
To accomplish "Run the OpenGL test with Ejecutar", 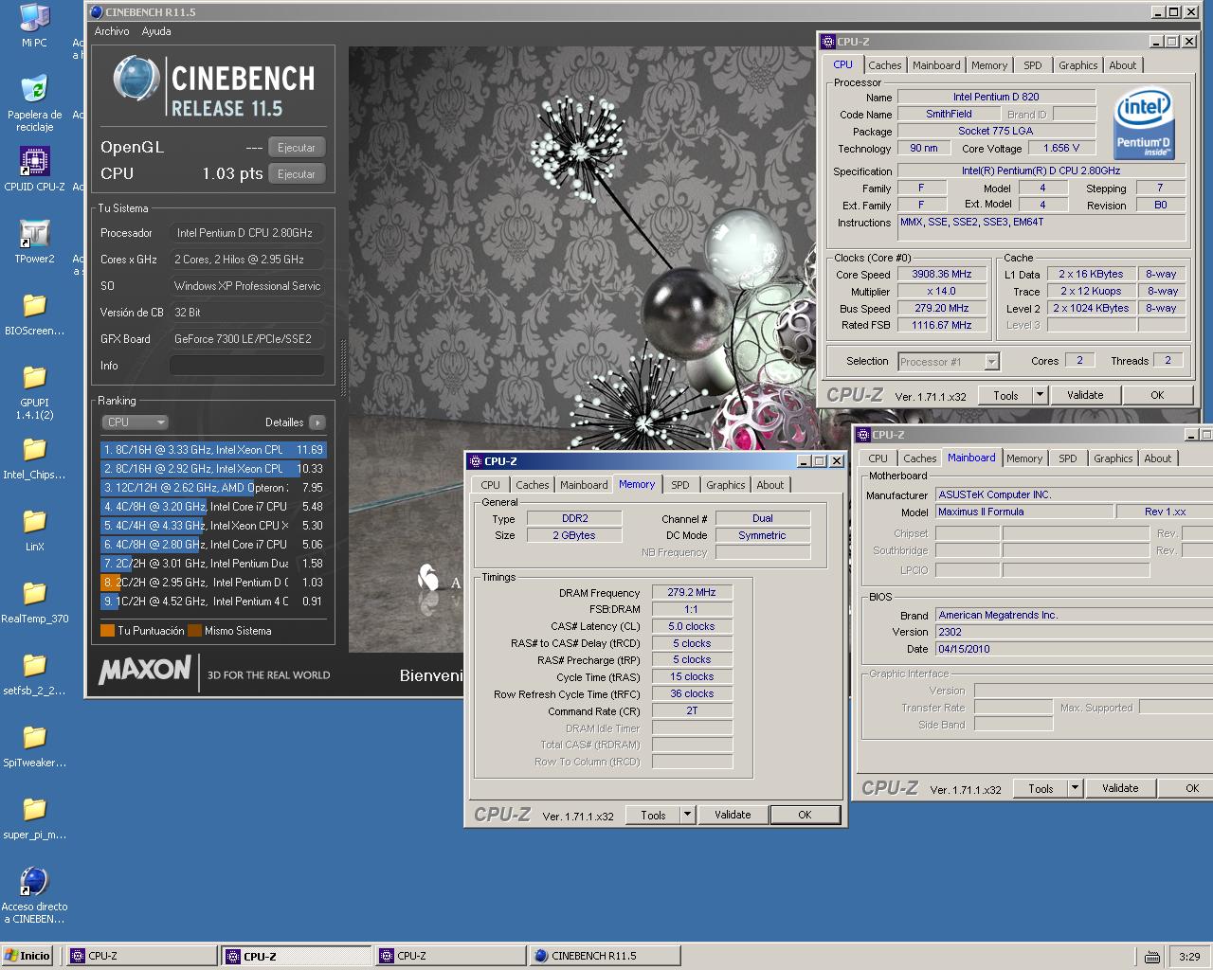I will coord(297,148).
